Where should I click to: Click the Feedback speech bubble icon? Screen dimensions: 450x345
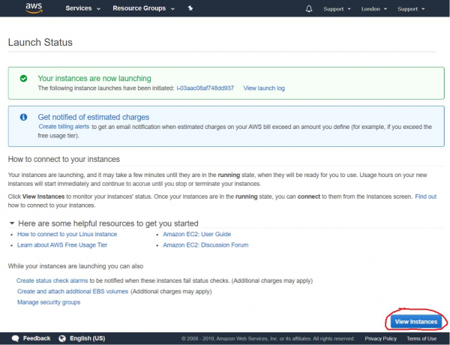[x=15, y=338]
